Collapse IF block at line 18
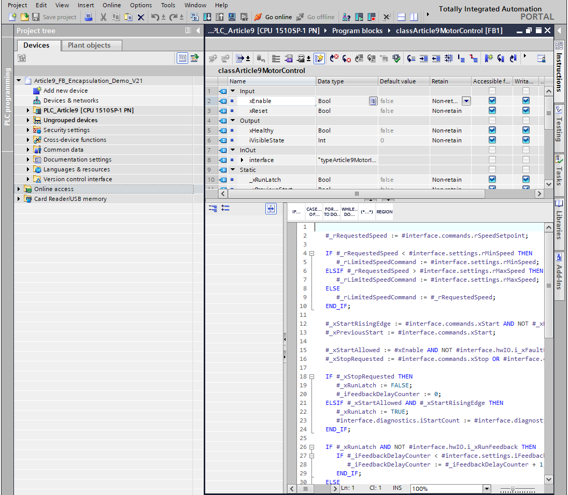This screenshot has height=495, width=568. (311, 376)
